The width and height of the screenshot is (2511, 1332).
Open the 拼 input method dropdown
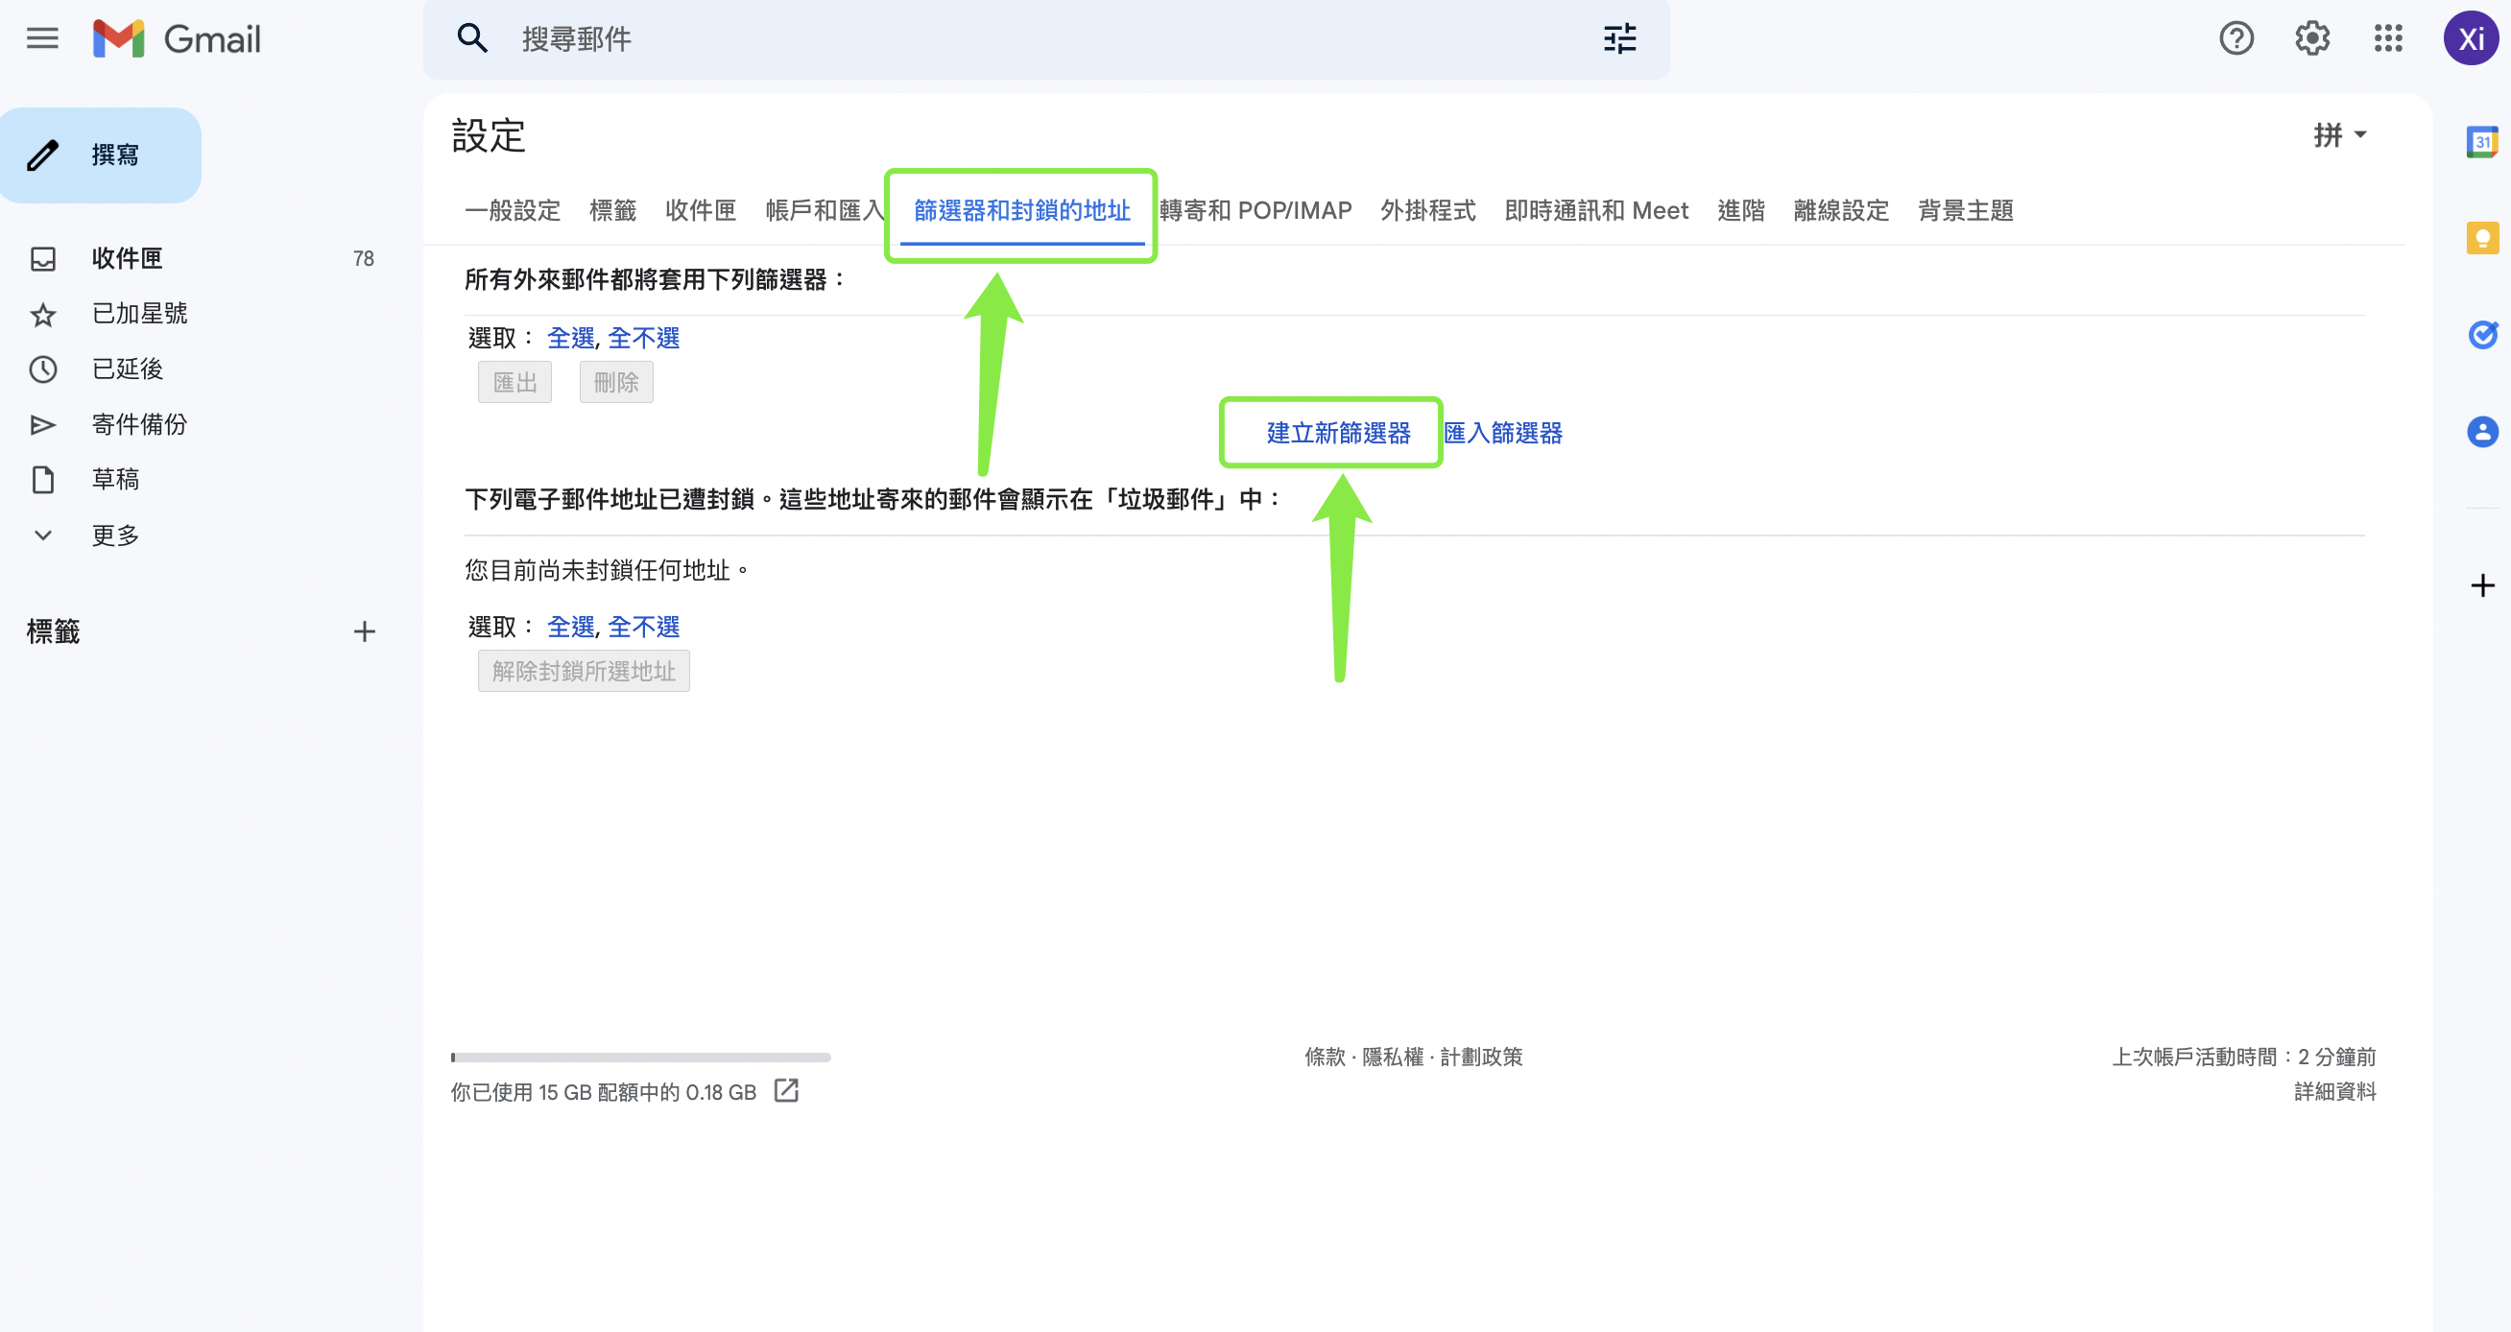[x=2339, y=135]
